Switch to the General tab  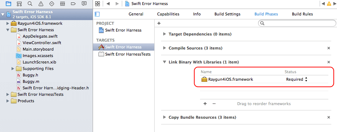[136, 14]
